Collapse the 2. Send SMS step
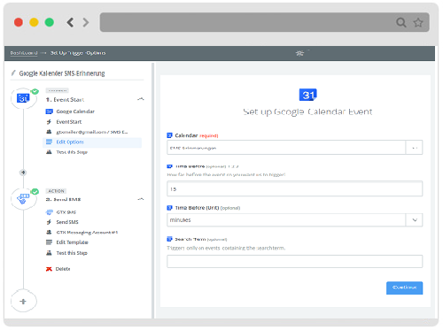 tap(141, 199)
